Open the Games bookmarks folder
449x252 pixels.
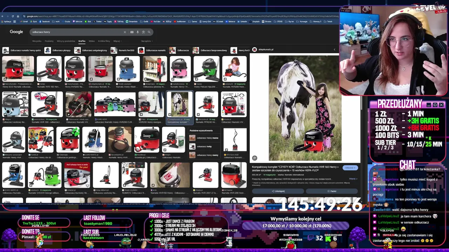(x=193, y=21)
